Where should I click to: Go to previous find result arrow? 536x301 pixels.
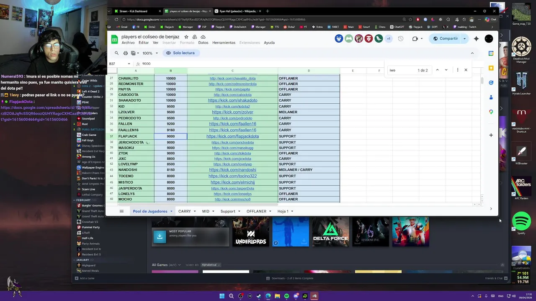437,70
